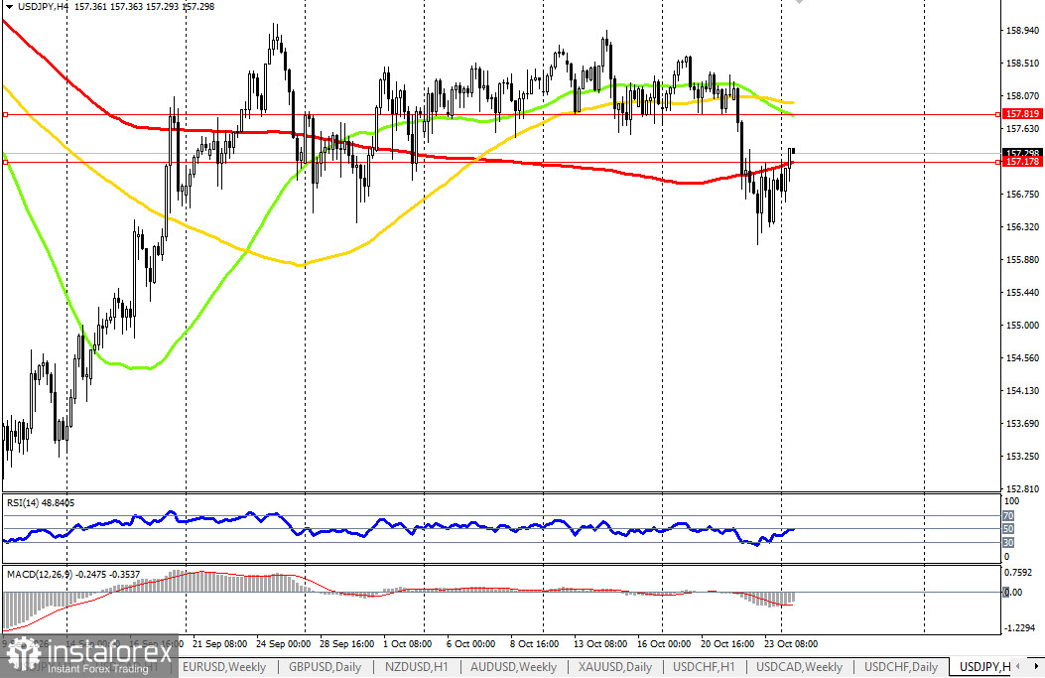Screen dimensions: 1045x678
Task: Click the 1 Oct 08:00 time label
Action: pyautogui.click(x=407, y=644)
